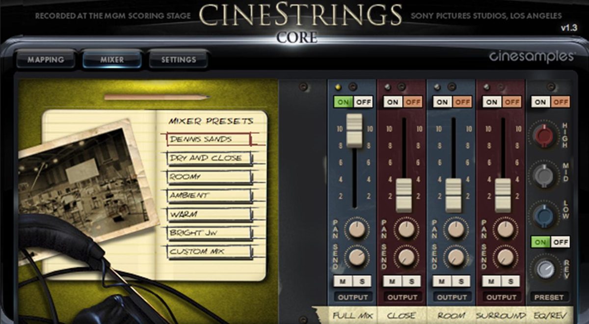Open the Surround channel OUTPUT selector
This screenshot has width=589, height=324.
pyautogui.click(x=502, y=297)
